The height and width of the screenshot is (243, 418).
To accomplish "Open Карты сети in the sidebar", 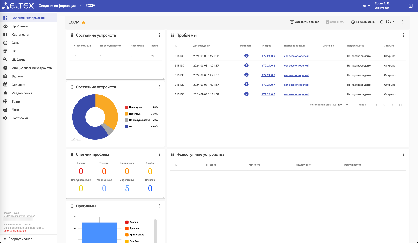I will tap(20, 35).
